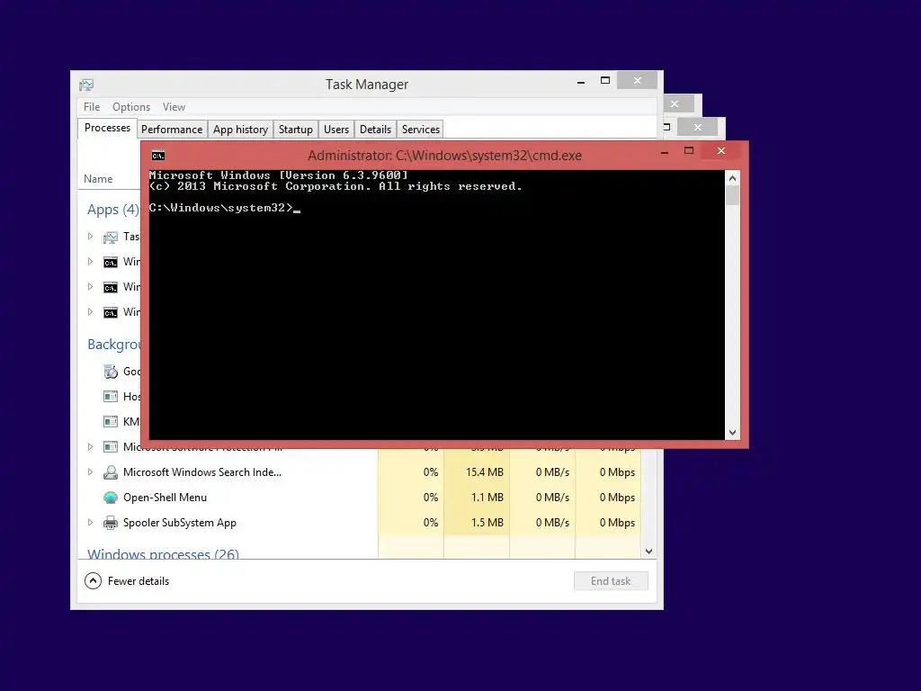Select the Processes tab
This screenshot has width=921, height=691.
pos(108,128)
